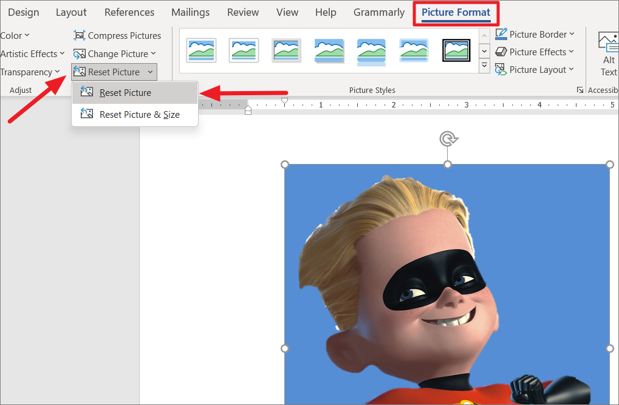Open the Picture Border dropdown arrow

click(572, 34)
